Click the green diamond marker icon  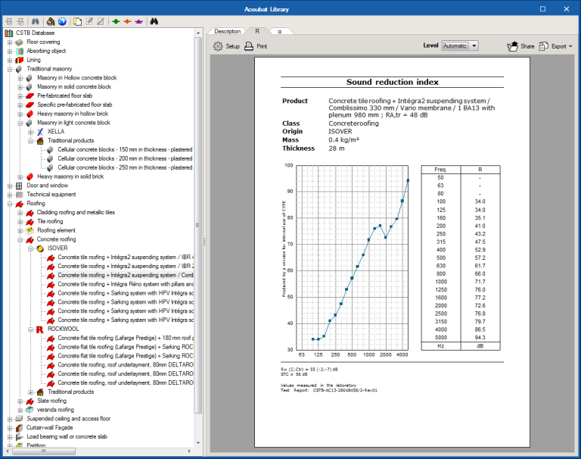tap(116, 21)
